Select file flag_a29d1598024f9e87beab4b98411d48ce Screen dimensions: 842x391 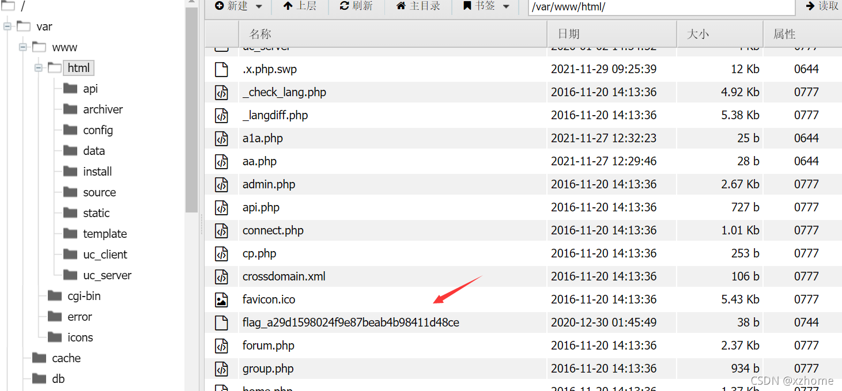click(351, 322)
